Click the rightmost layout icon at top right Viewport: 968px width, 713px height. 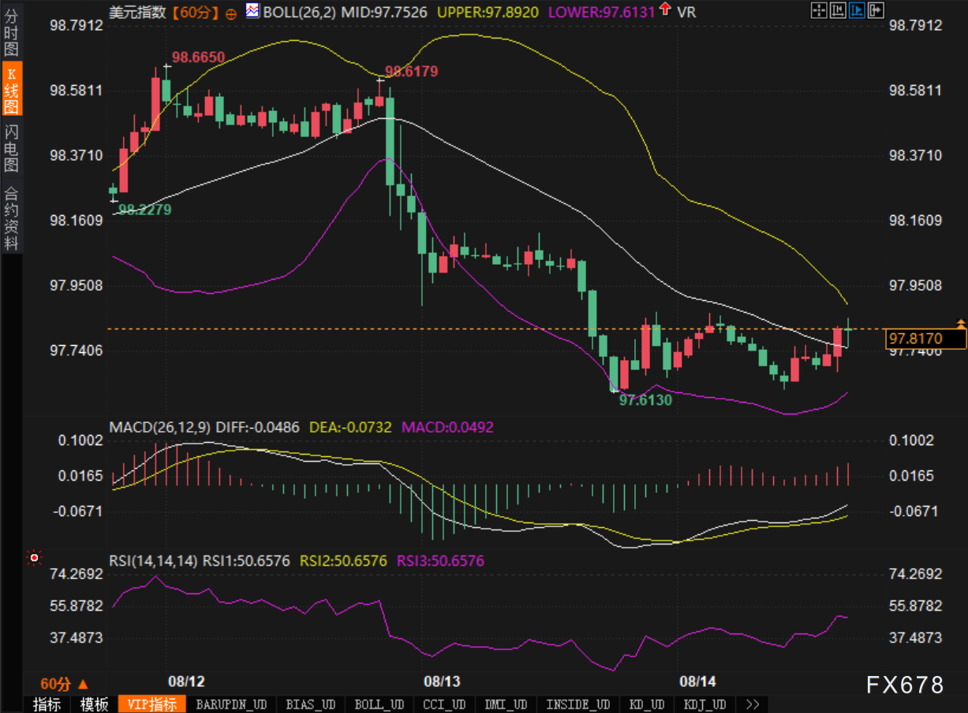[x=875, y=10]
